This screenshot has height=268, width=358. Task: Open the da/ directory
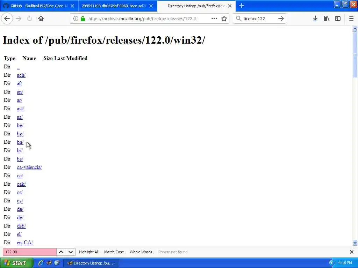pos(20,209)
